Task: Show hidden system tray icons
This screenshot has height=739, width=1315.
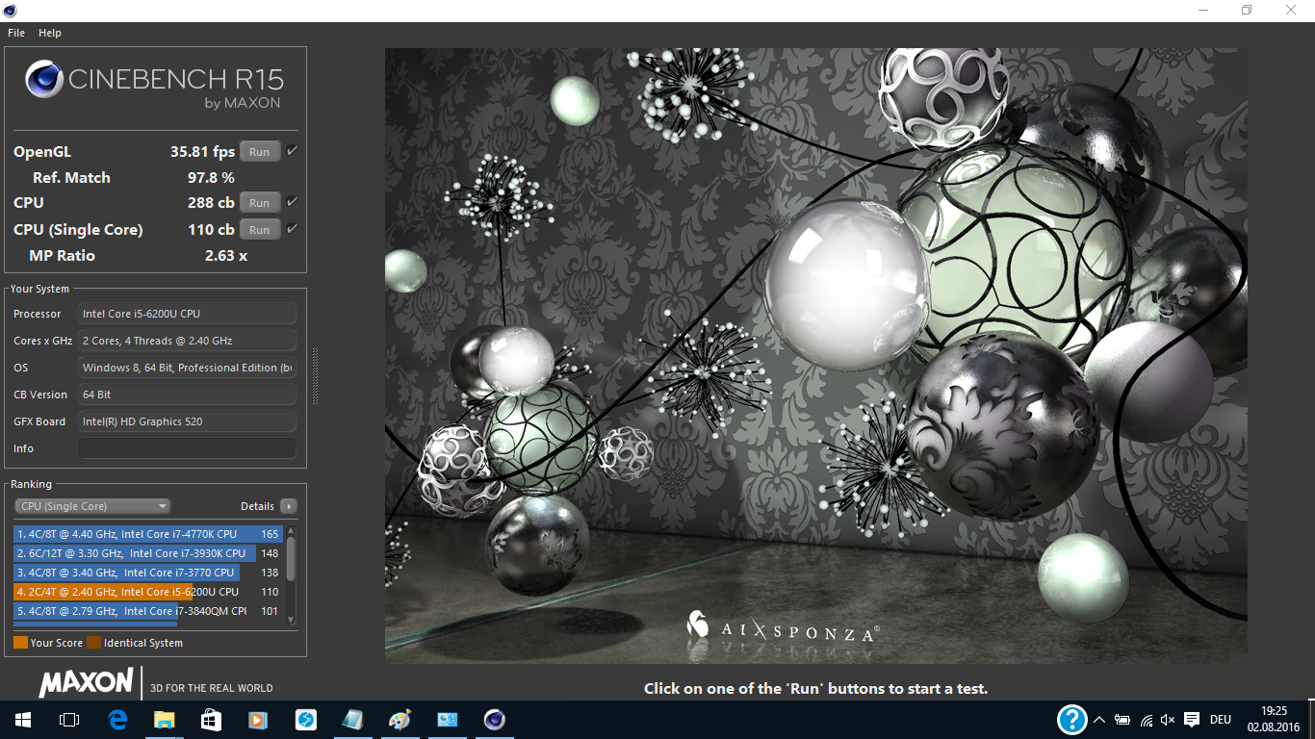Action: [1099, 720]
